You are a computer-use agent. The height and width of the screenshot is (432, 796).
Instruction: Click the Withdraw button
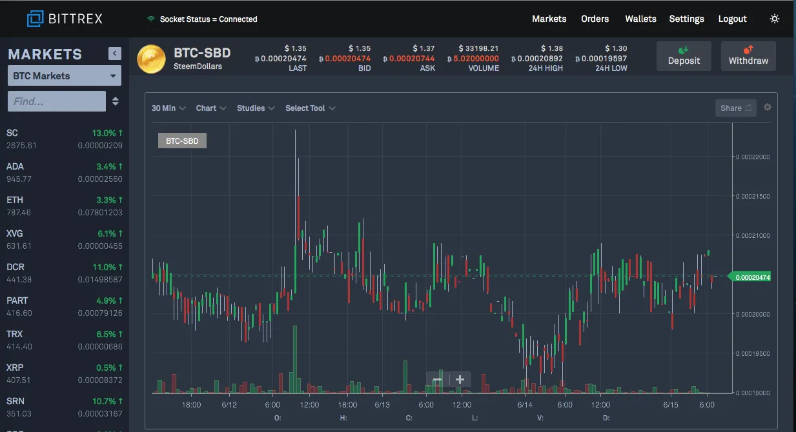point(748,55)
